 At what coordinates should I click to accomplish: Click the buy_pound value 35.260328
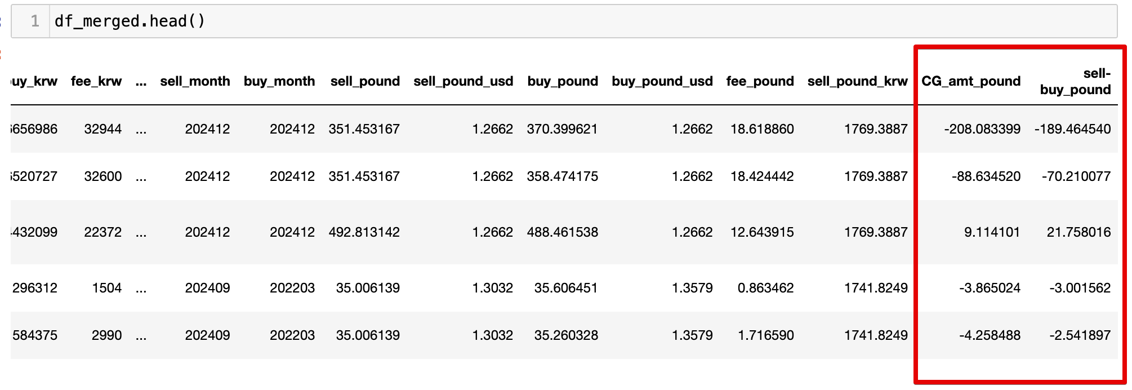click(x=566, y=335)
